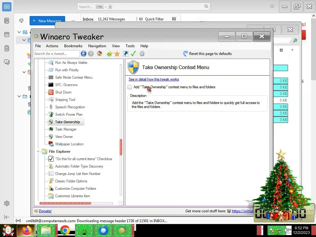316x237 pixels.
Task: Open the Tools menu
Action: click(130, 46)
